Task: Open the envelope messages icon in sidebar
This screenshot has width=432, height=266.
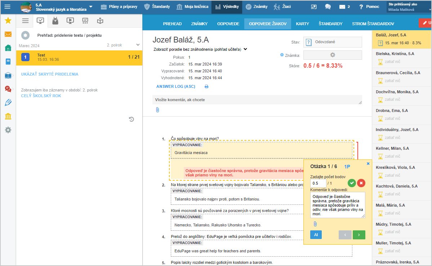Action: (x=8, y=34)
